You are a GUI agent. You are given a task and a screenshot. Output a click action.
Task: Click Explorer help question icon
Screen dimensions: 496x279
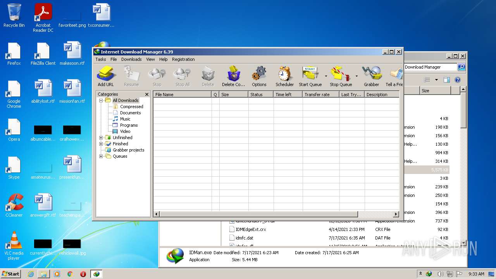click(458, 80)
